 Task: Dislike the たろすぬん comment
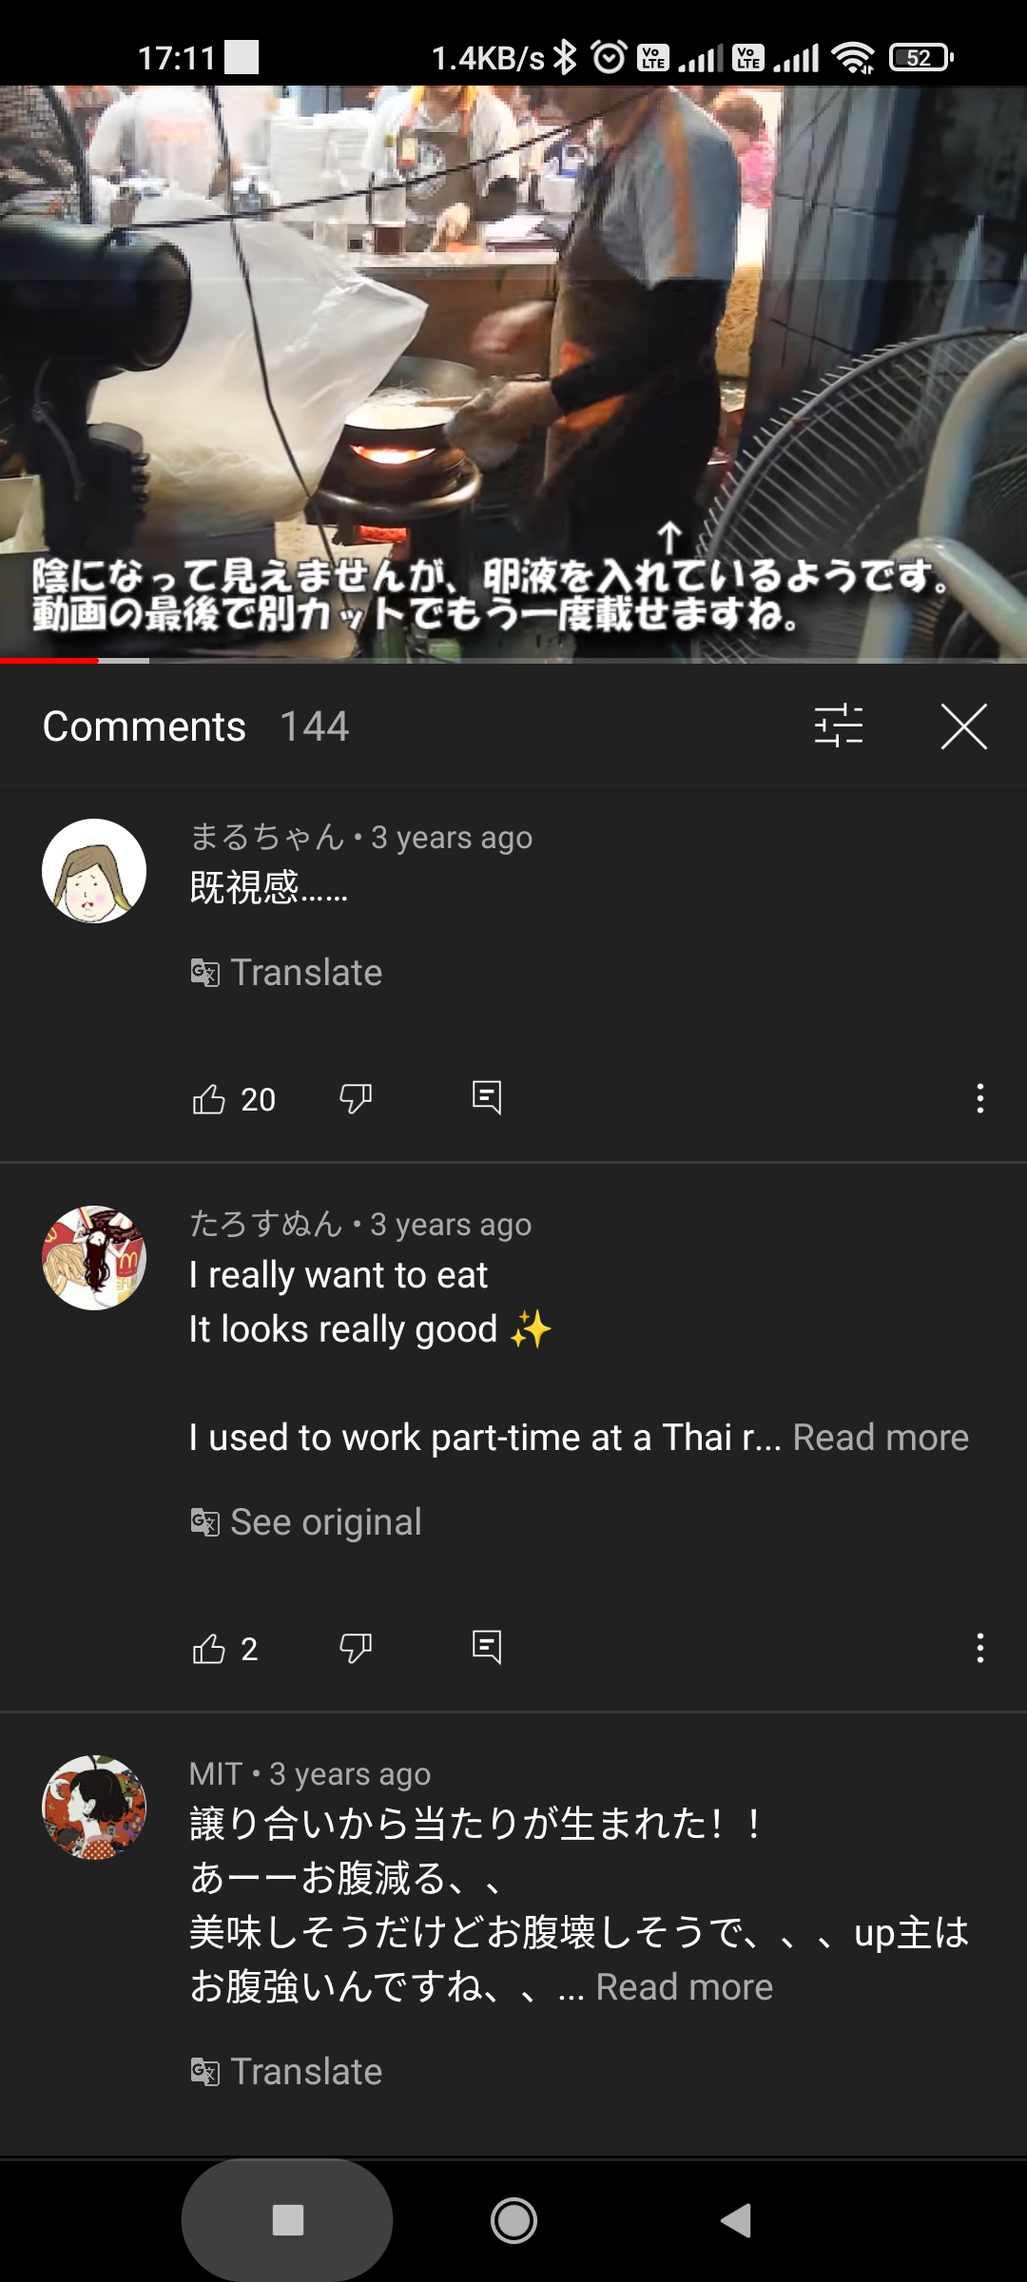click(356, 1648)
